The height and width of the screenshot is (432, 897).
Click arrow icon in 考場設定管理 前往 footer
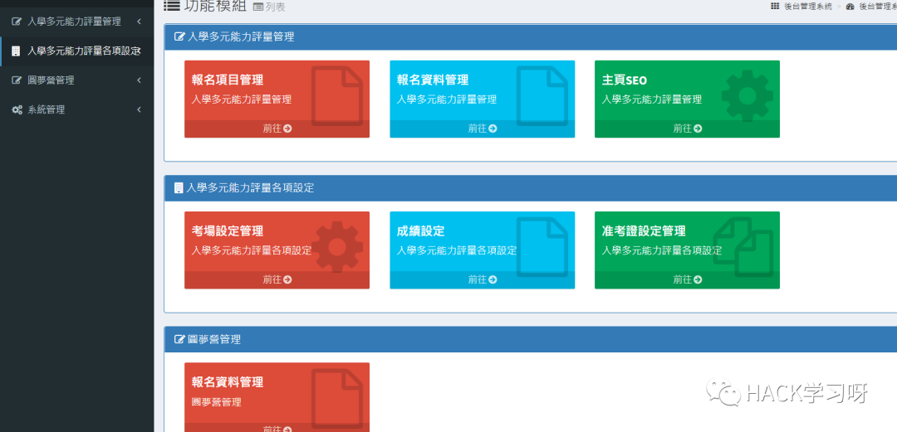pos(287,280)
